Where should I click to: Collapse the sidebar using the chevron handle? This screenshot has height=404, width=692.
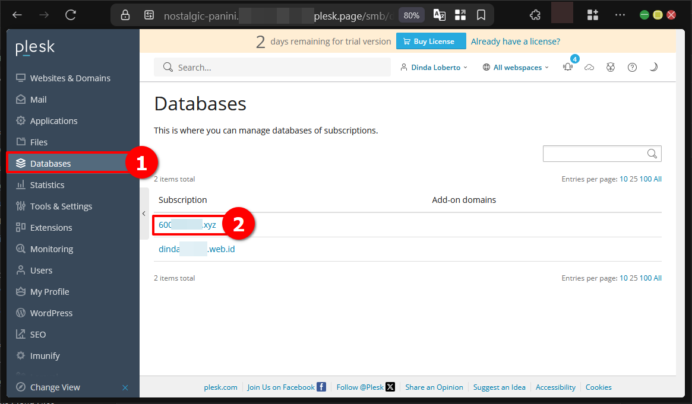coord(144,213)
